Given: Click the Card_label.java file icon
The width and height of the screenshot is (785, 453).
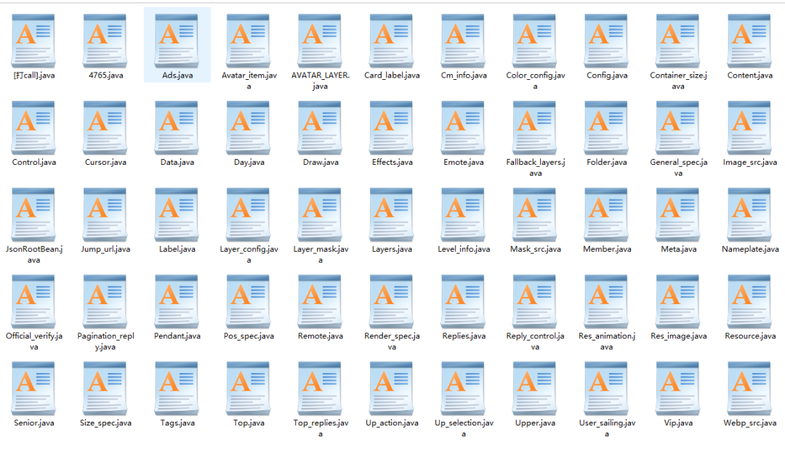Looking at the screenshot, I should point(392,41).
